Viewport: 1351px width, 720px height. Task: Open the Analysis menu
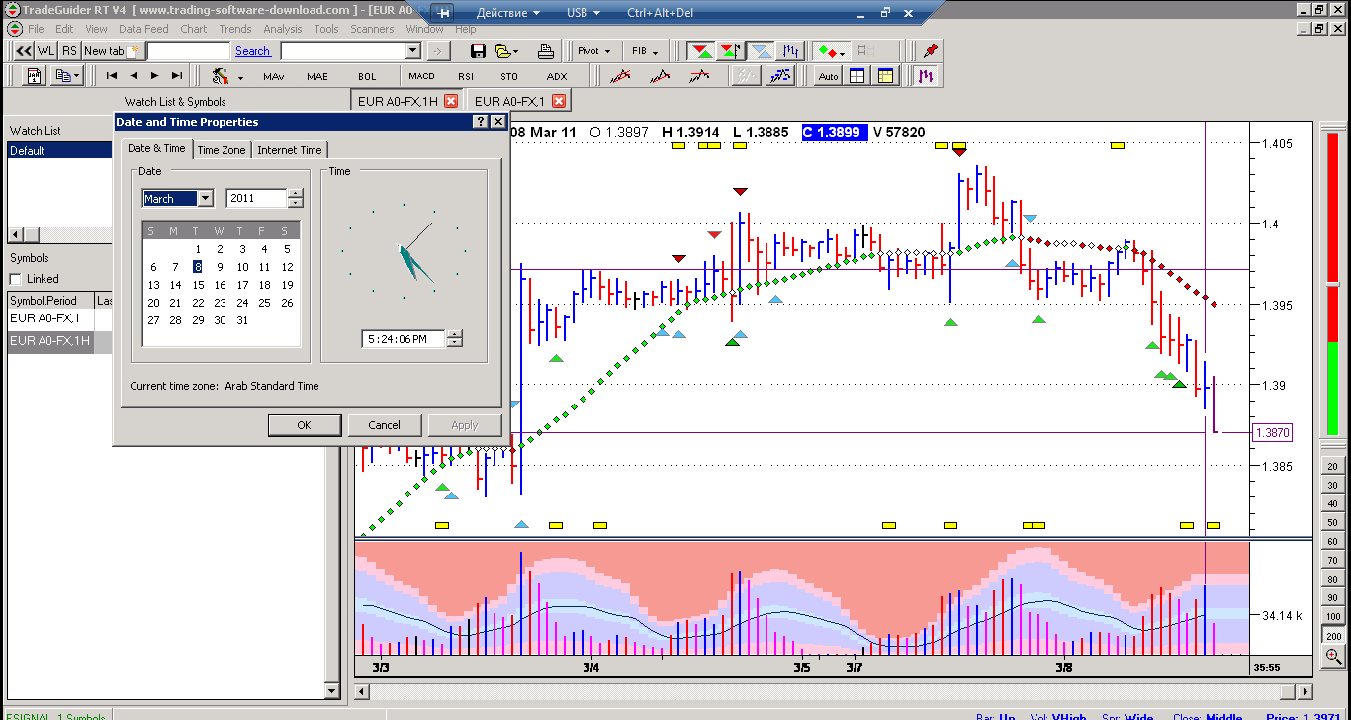tap(283, 29)
